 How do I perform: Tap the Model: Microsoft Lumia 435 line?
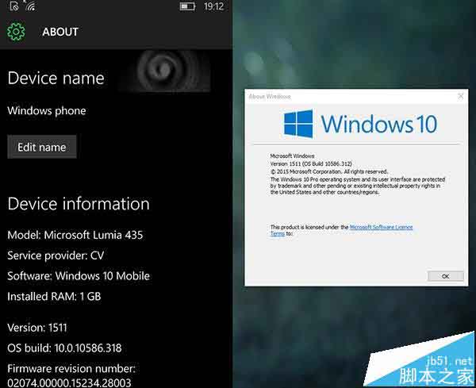pyautogui.click(x=75, y=235)
